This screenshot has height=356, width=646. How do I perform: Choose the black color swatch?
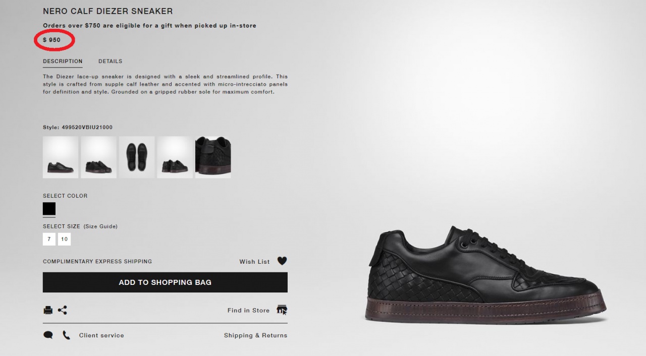49,209
